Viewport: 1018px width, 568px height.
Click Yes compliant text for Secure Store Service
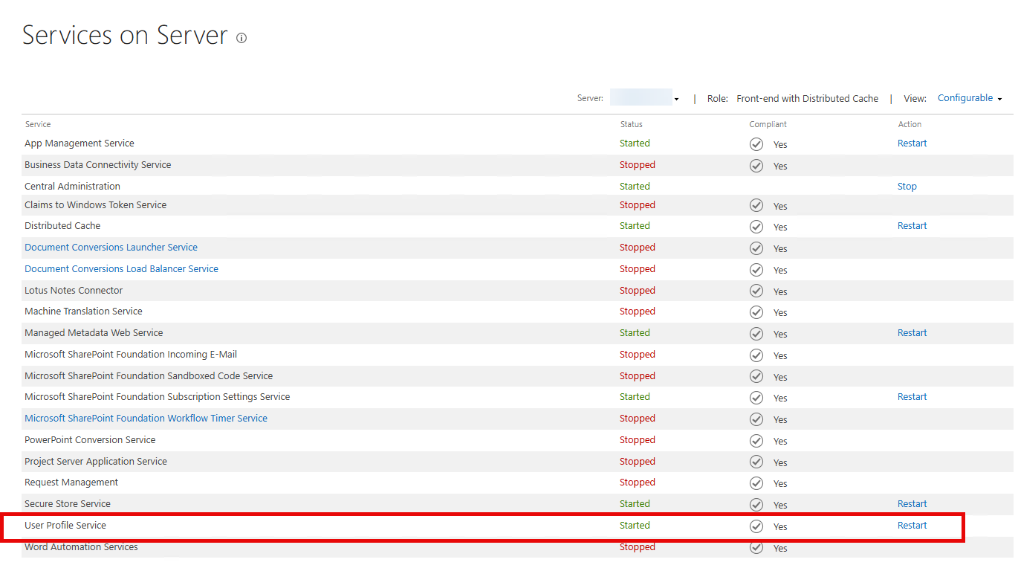[x=780, y=506]
